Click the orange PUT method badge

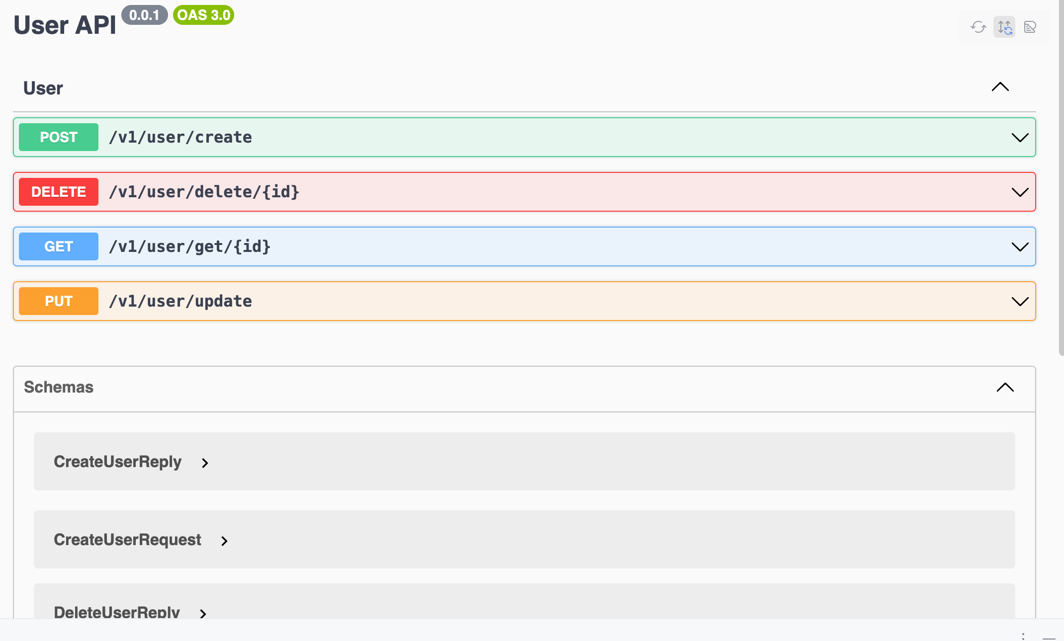(59, 301)
